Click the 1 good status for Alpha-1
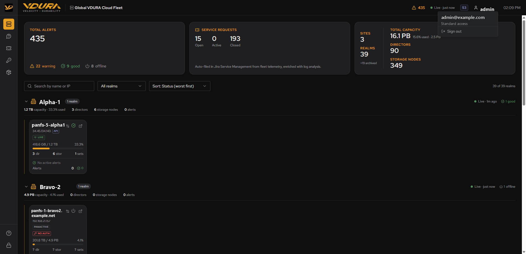 coord(508,101)
